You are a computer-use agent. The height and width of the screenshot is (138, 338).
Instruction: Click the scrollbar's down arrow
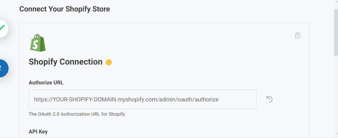click(x=336, y=134)
